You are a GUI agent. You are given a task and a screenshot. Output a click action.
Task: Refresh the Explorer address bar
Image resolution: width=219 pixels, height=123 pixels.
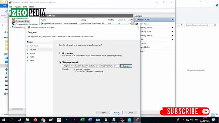[181, 25]
